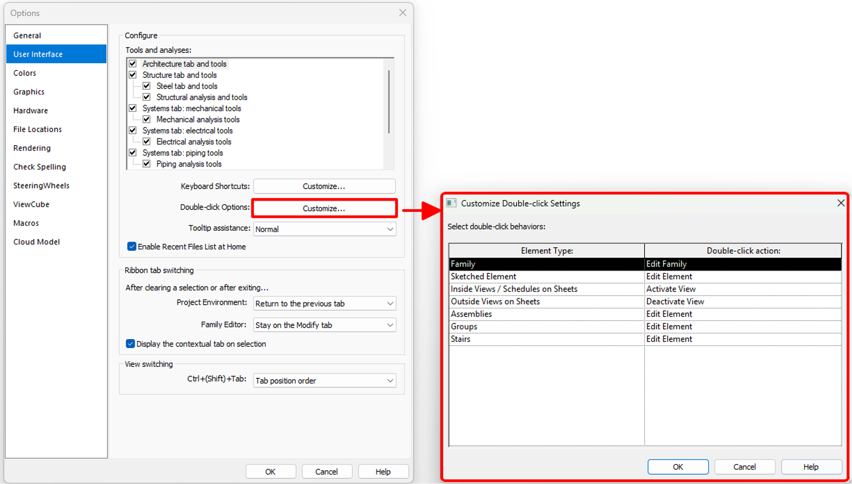This screenshot has width=852, height=484.
Task: Disable Enable Recent Files List at Home
Action: [x=131, y=246]
